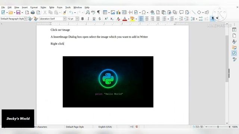This screenshot has height=134, width=239.
Task: Select the Insert Line tool
Action: (x=193, y=12)
